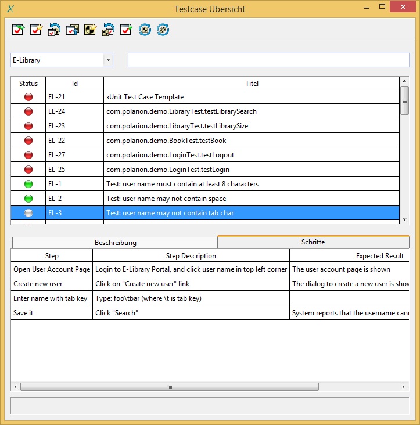Click the sixth toolbar icon with checkered box
The height and width of the screenshot is (425, 420).
click(108, 30)
